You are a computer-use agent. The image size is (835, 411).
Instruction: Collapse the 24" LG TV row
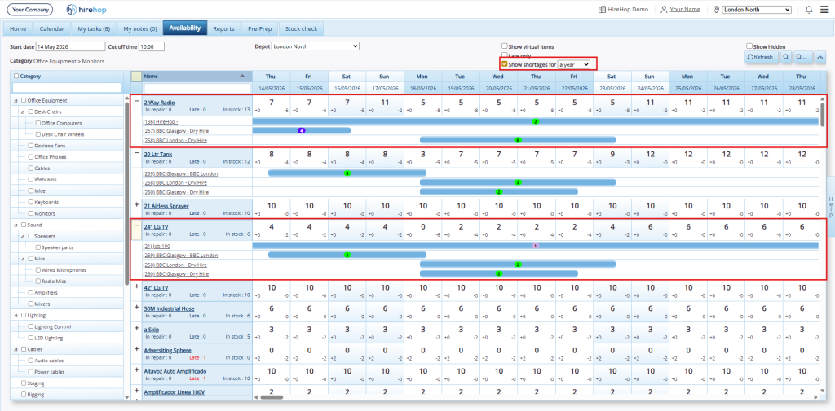pos(137,225)
